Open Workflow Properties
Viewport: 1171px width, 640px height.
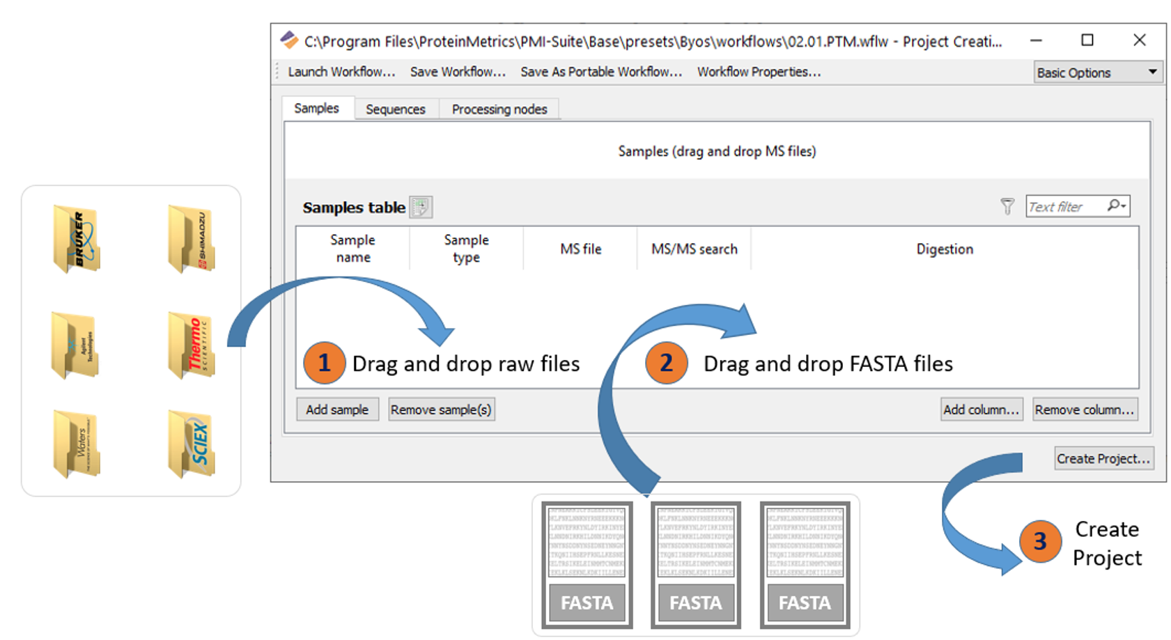point(758,72)
